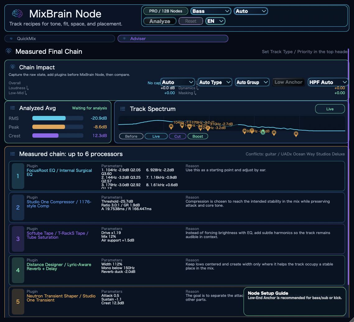The height and width of the screenshot is (322, 354).
Task: Open the Auto Group dropdown
Action: [252, 82]
